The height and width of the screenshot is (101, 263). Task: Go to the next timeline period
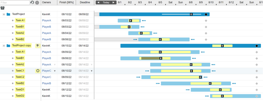[x=114, y=3]
